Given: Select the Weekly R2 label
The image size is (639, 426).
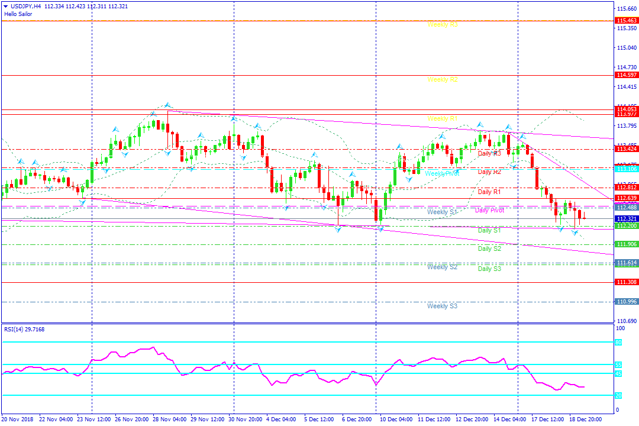Looking at the screenshot, I should tap(442, 79).
